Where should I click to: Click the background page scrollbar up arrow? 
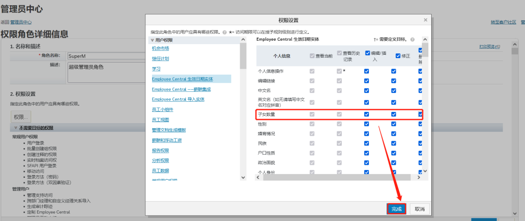coord(515,45)
